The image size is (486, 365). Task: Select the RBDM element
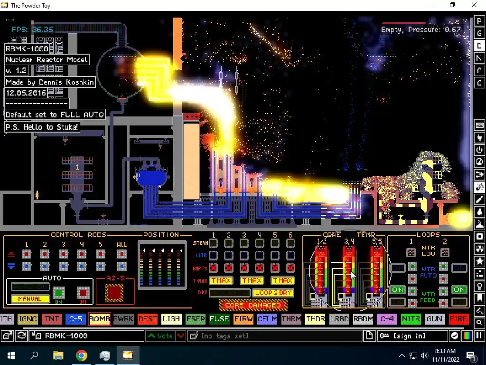coord(363,319)
